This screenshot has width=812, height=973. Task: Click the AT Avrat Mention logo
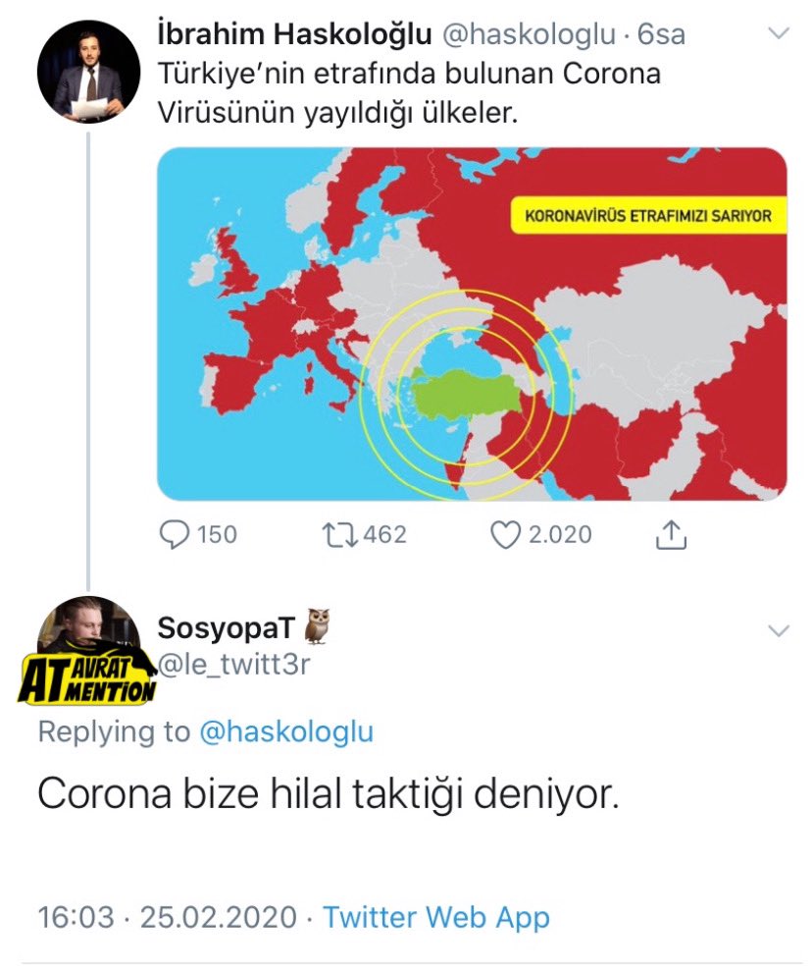(86, 679)
